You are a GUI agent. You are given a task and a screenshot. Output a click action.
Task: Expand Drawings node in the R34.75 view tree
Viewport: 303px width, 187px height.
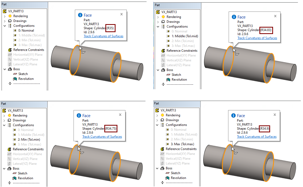[x=4, y=120]
